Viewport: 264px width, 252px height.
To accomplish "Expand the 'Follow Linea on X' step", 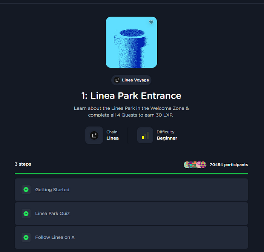I will 131,237.
